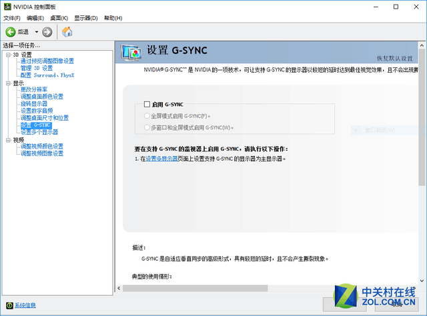This screenshot has height=316, width=427.
Task: Click the 显示 category label
Action: [19, 83]
